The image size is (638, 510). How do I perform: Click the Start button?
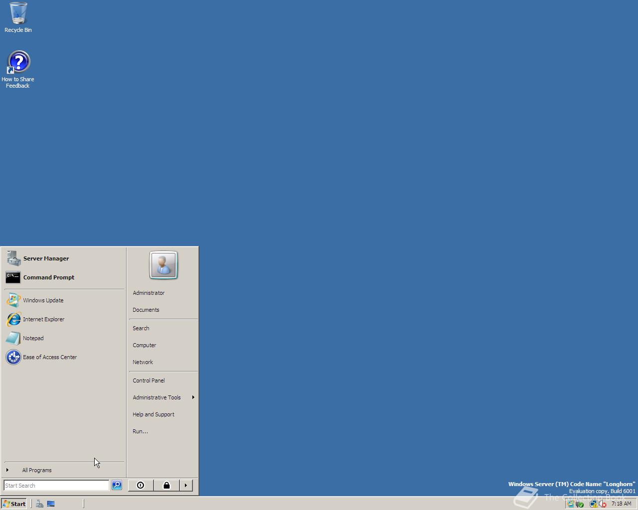(14, 504)
